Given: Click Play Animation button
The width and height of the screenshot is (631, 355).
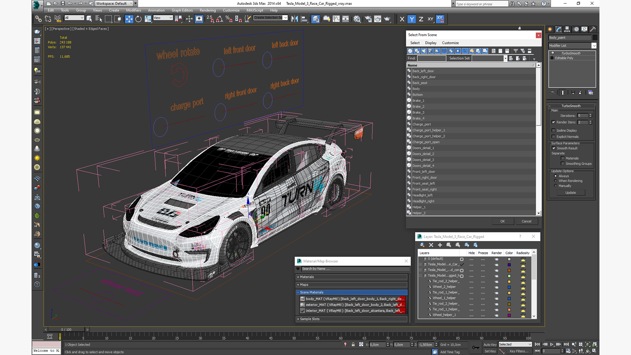Looking at the screenshot, I should 552,344.
